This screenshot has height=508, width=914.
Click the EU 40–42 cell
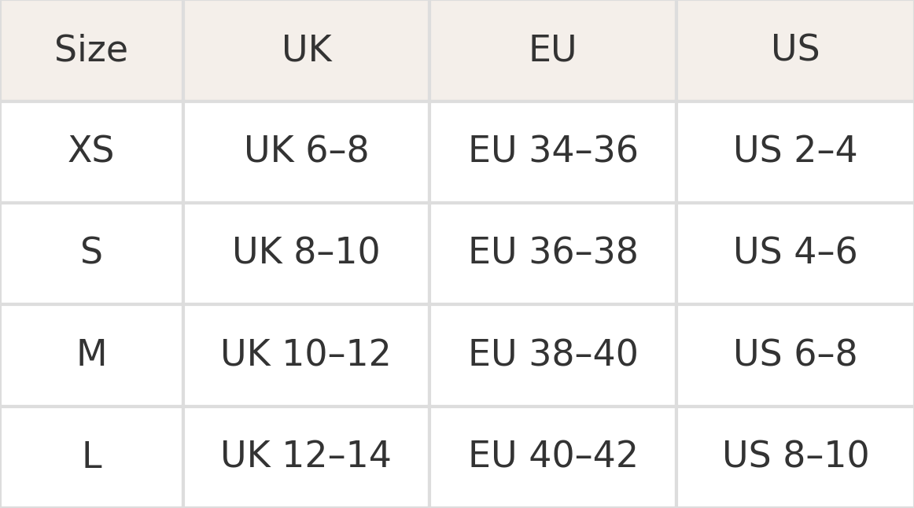552,456
